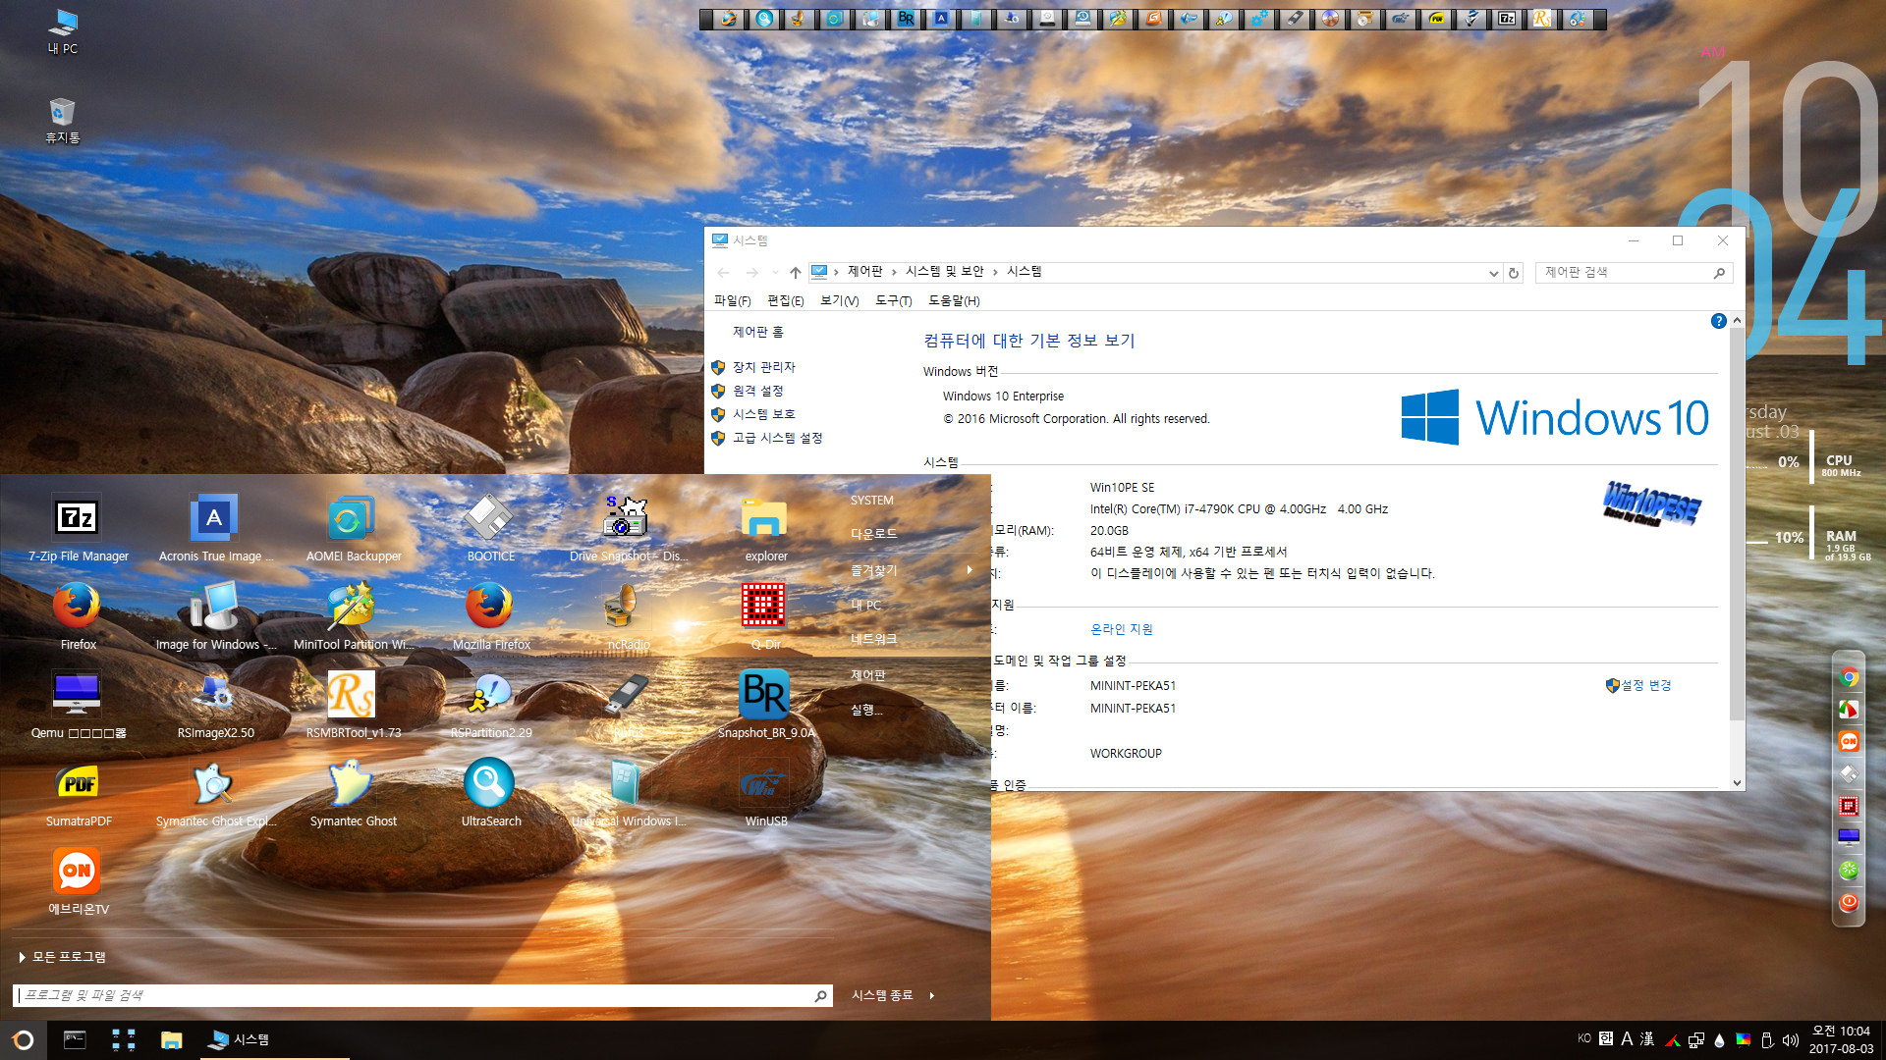Select 실행... in start menu
The width and height of the screenshot is (1886, 1060).
tap(866, 710)
